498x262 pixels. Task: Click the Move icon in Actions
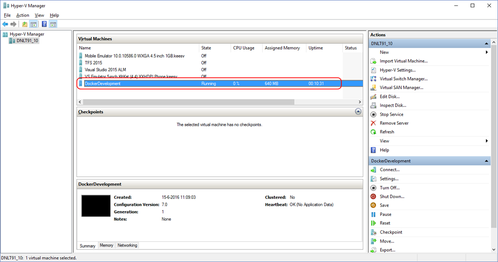(x=373, y=242)
